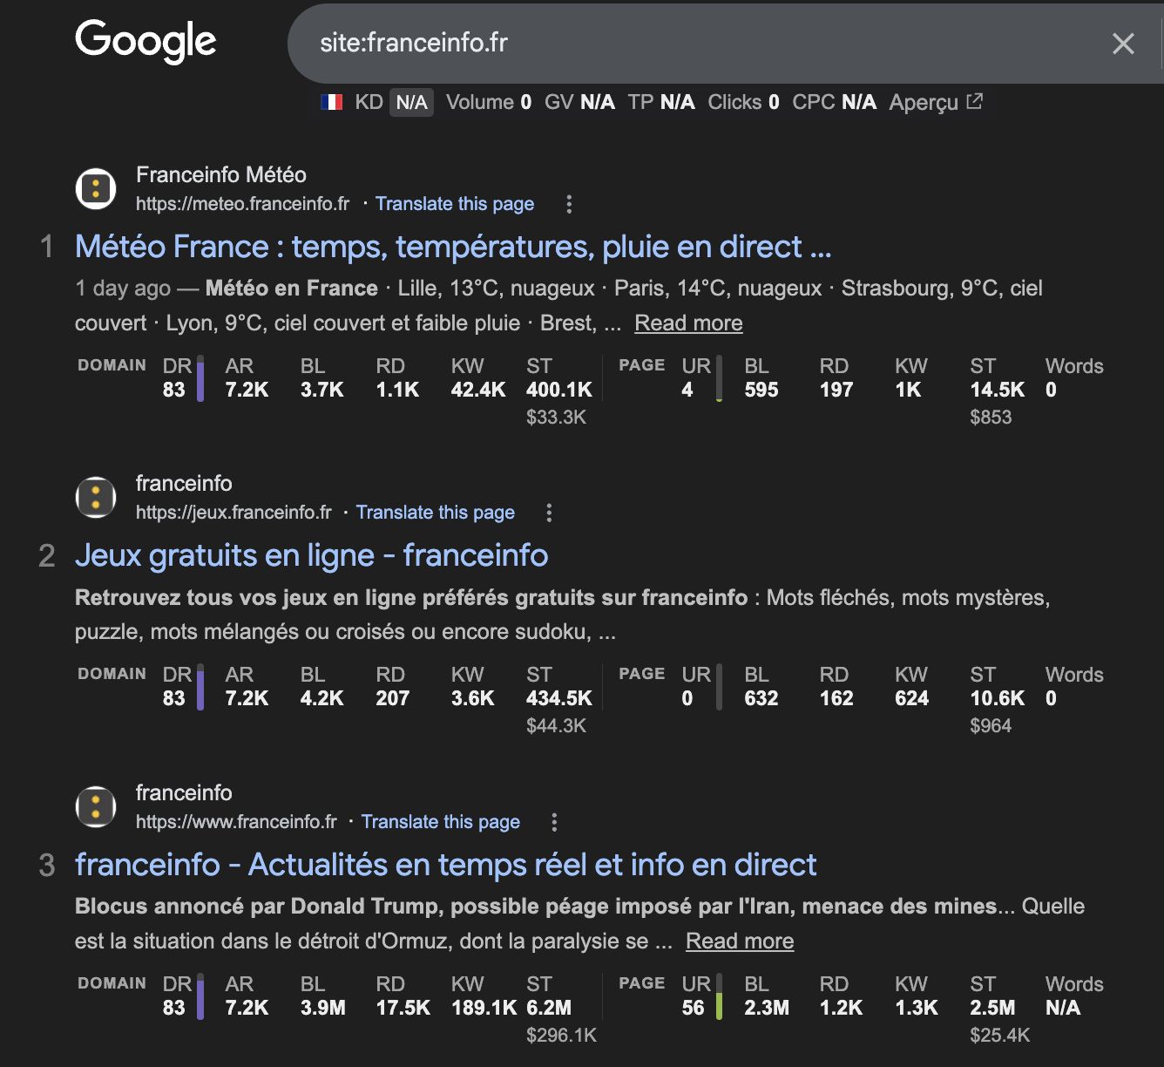This screenshot has height=1067, width=1164.
Task: Expand 'Read more' on the Actualités snippet
Action: coord(740,941)
